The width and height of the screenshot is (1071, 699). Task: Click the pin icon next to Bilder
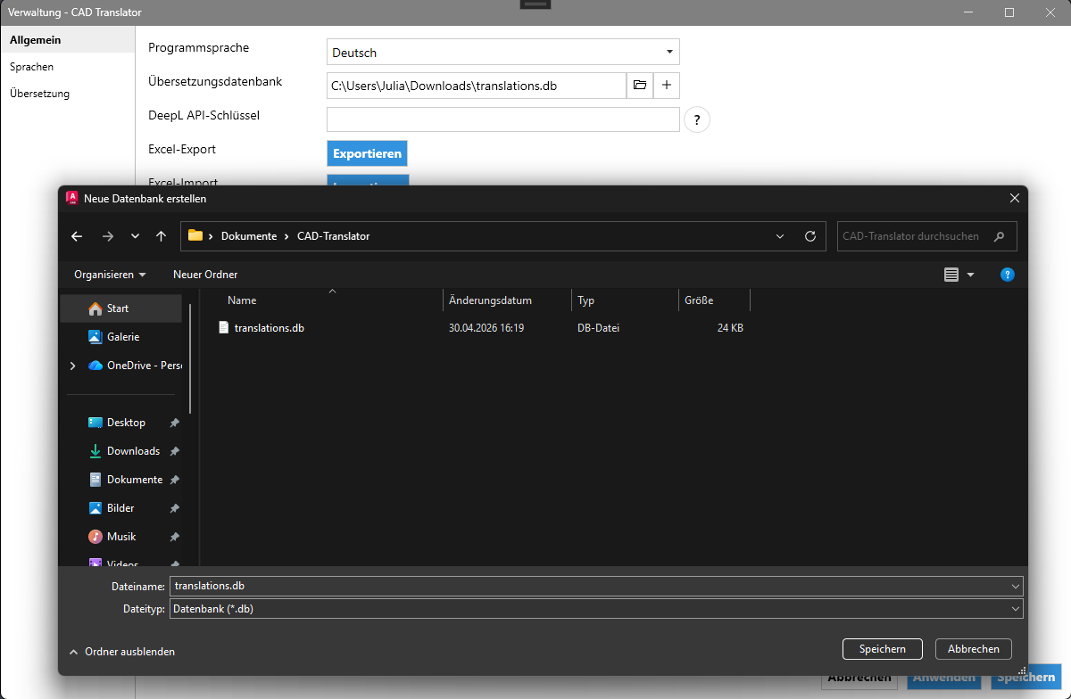tap(175, 508)
